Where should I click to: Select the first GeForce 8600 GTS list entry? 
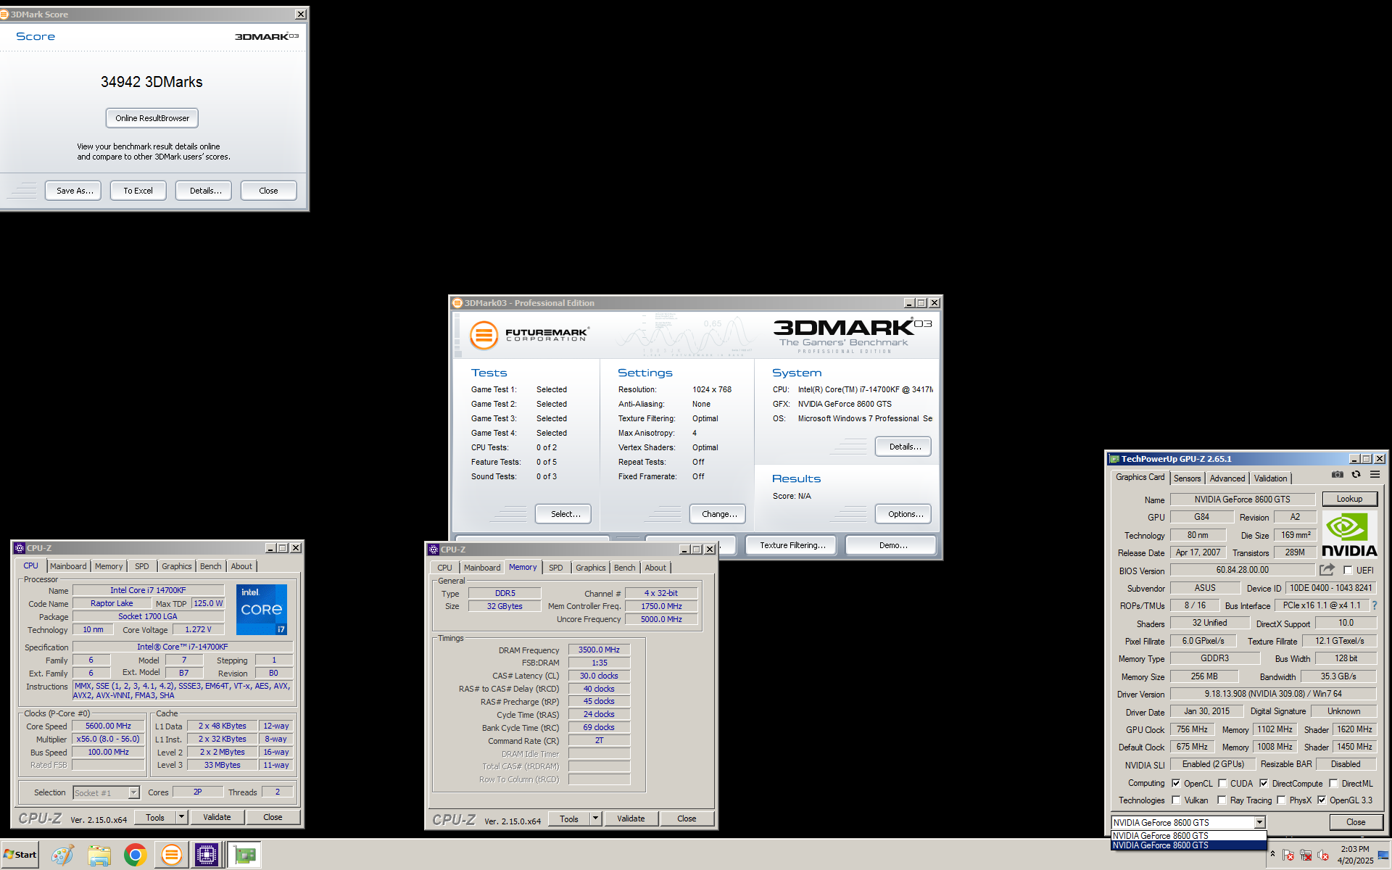click(1188, 836)
